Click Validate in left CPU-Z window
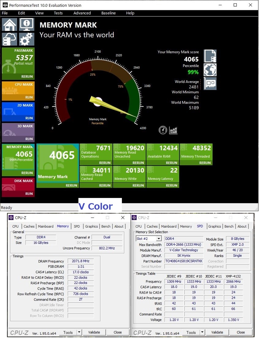This screenshot has height=339, width=260. pos(94,332)
